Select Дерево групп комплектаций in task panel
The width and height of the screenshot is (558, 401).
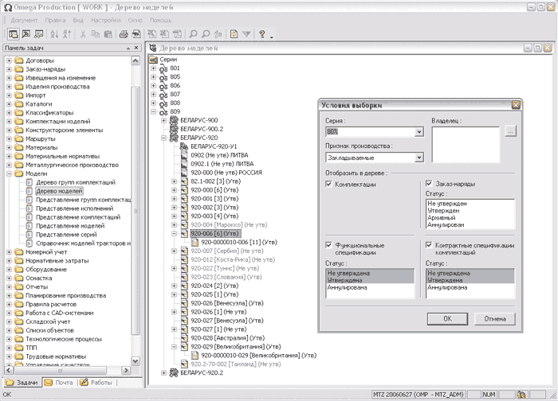(x=76, y=182)
